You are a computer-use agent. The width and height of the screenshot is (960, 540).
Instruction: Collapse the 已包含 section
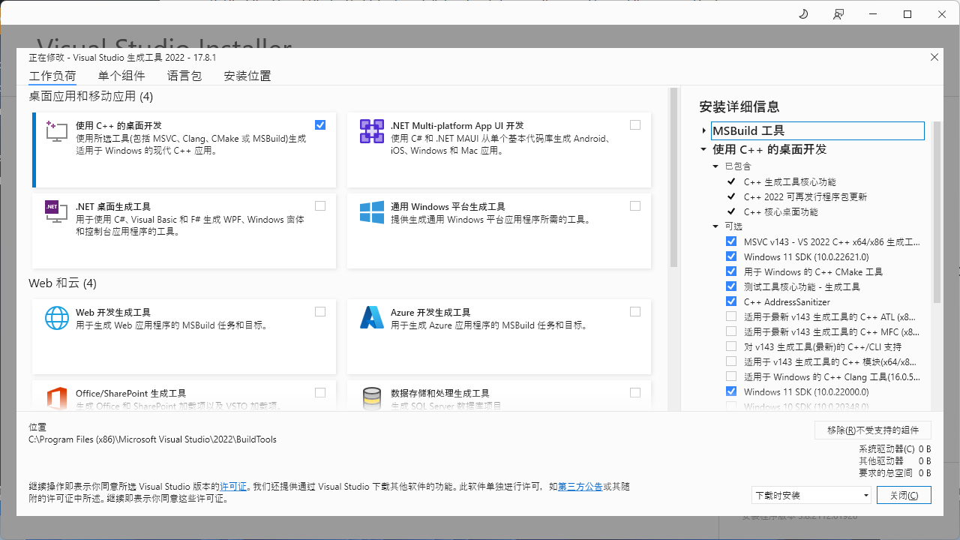click(715, 166)
